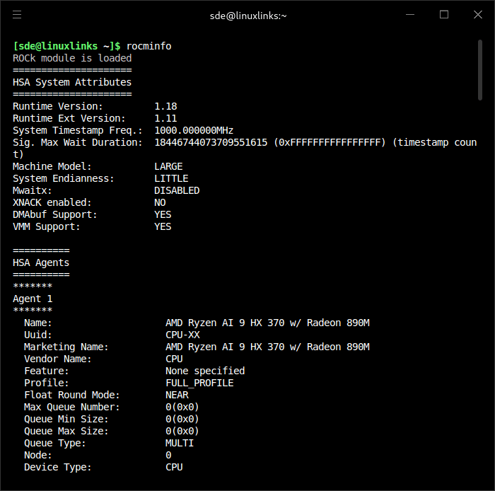This screenshot has height=491, width=495.
Task: Select the 1000.000000MHz timestamp frequency
Action: pyautogui.click(x=194, y=130)
